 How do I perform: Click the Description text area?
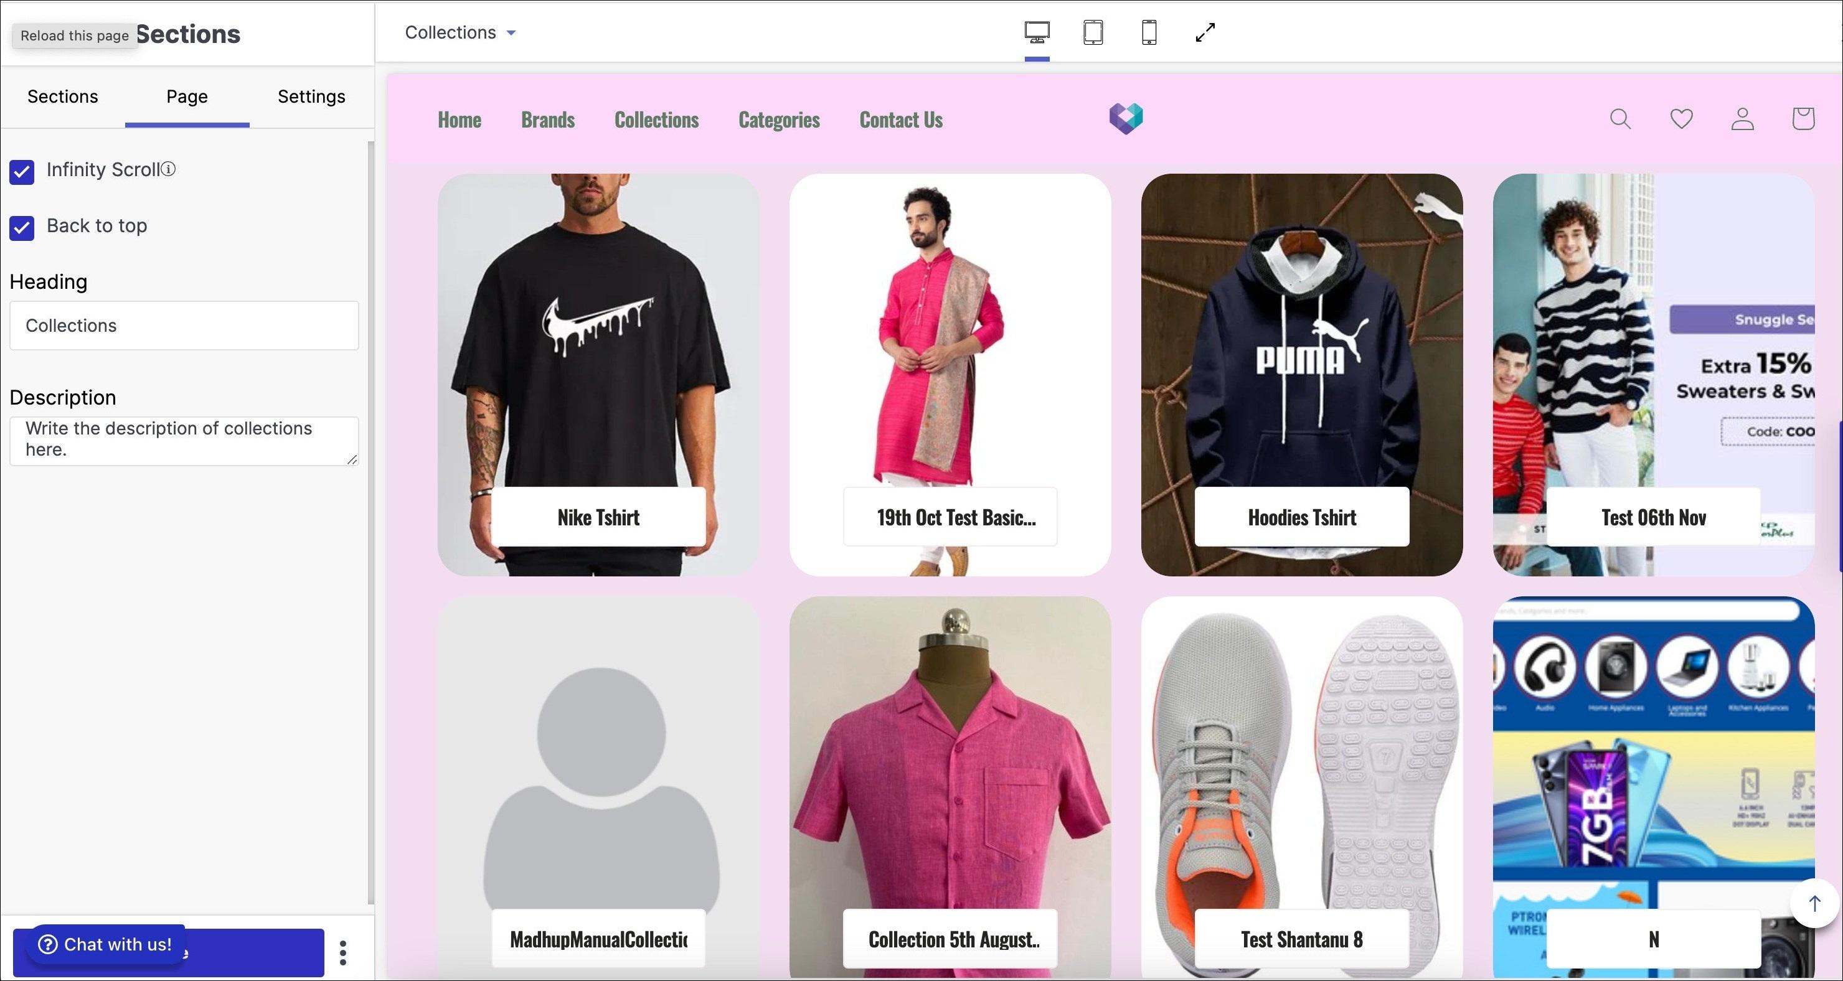pyautogui.click(x=184, y=441)
